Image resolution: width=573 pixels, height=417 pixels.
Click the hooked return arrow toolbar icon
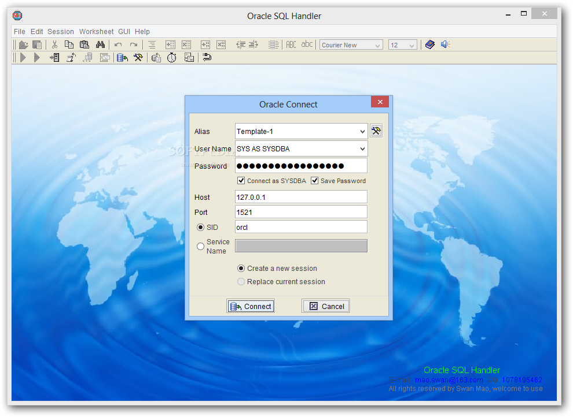click(x=207, y=57)
